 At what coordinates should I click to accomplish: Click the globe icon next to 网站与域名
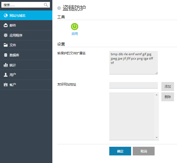coord(5,15)
